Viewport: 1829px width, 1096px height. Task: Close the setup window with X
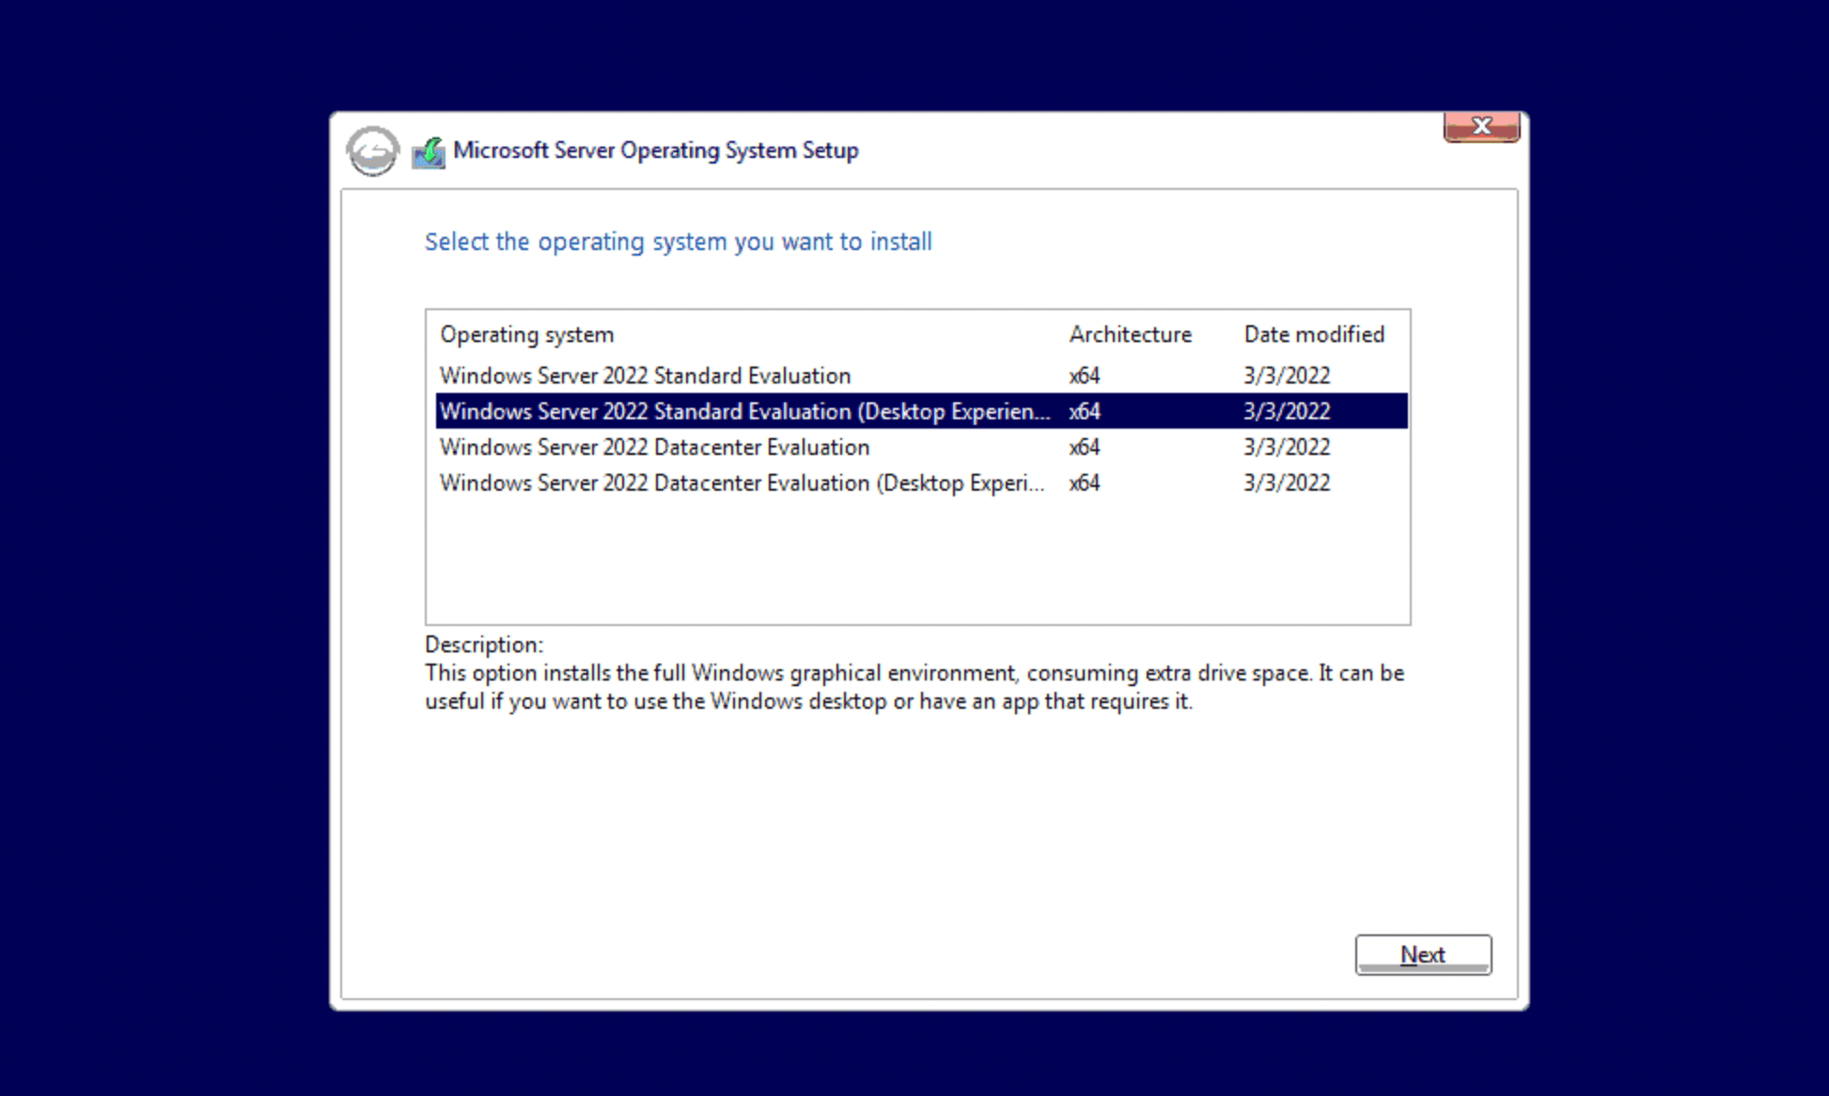pos(1481,126)
